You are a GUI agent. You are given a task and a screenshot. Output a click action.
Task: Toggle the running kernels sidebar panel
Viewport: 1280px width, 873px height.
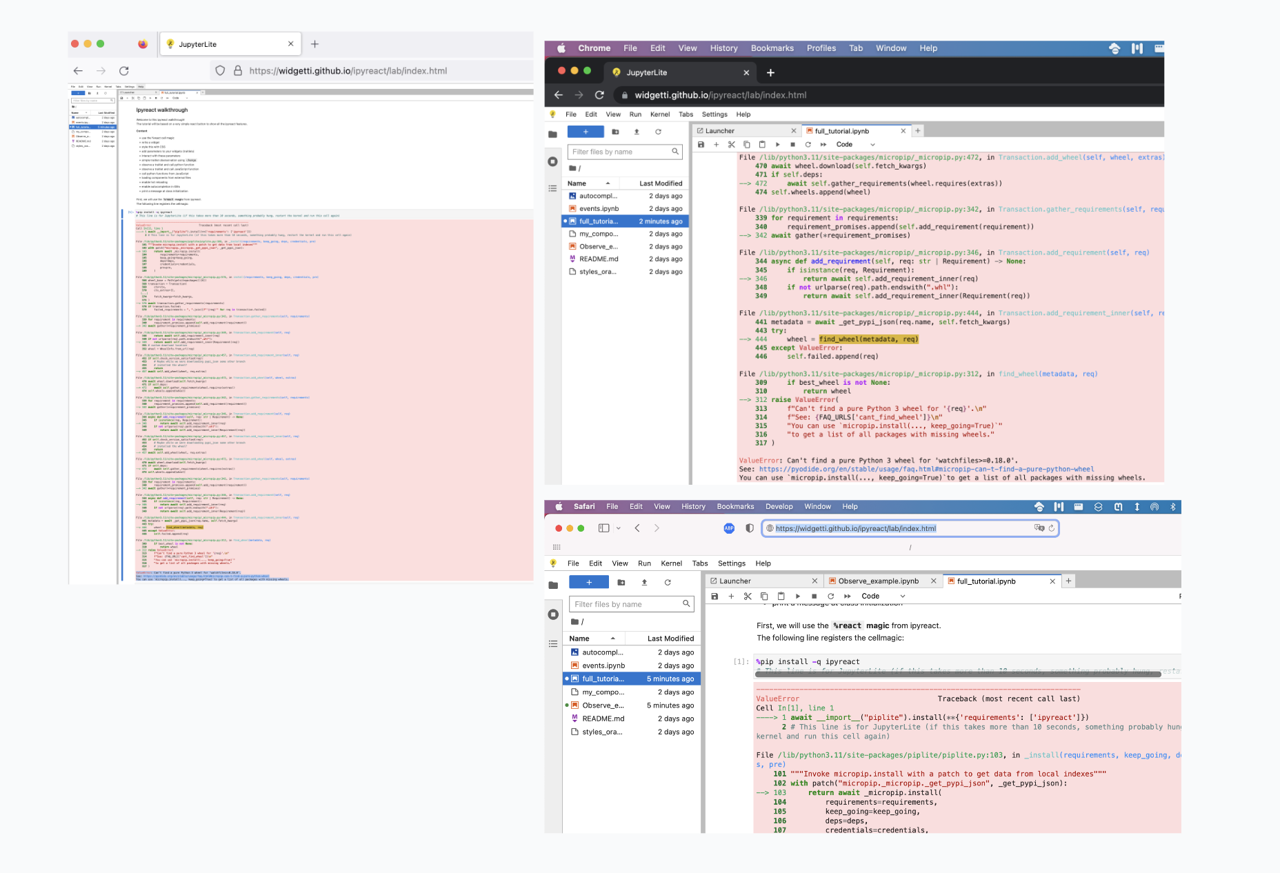click(552, 161)
